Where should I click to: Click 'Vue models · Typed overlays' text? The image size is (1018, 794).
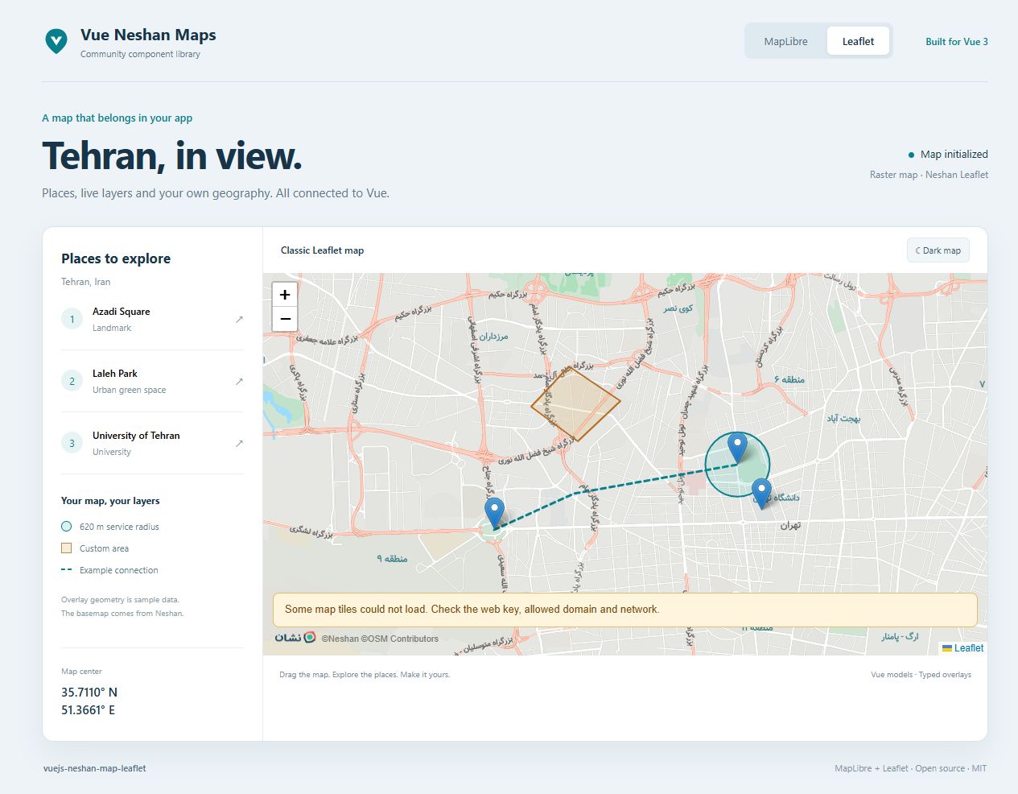(x=921, y=675)
